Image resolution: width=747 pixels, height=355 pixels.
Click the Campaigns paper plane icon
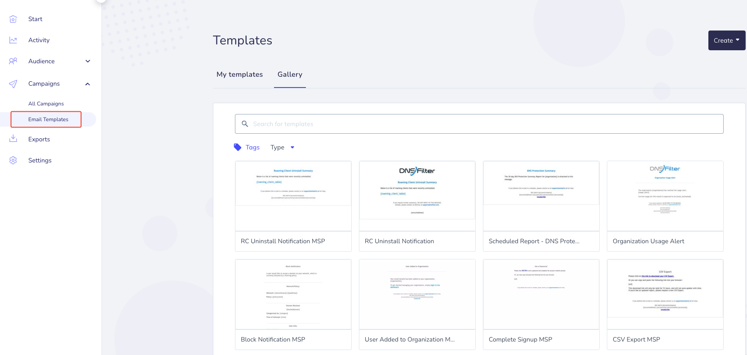[13, 84]
